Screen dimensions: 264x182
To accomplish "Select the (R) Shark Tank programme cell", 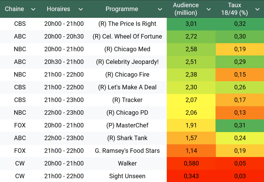I will tap(127, 138).
